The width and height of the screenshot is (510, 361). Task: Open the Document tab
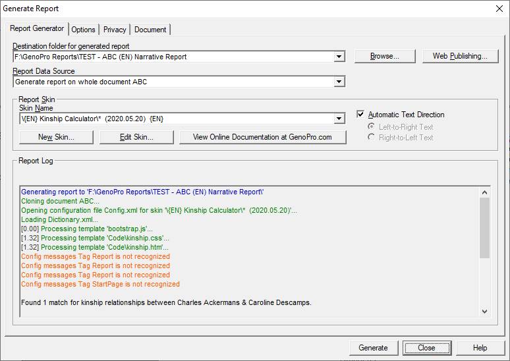tap(150, 30)
